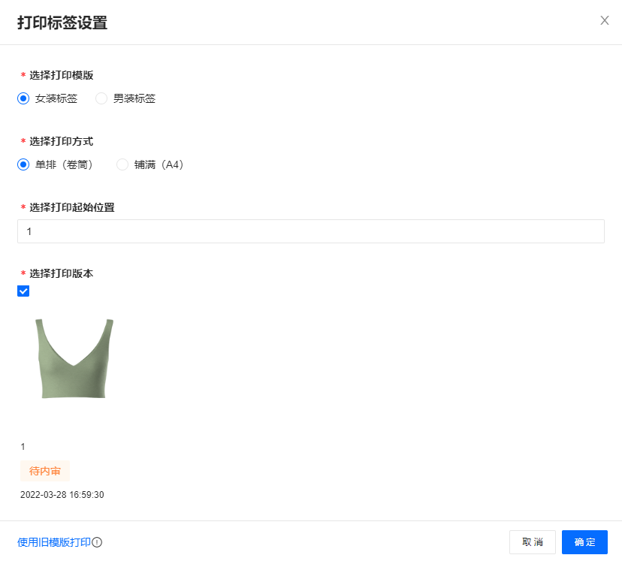
Task: Close the 打印标签设置 dialog
Action: pyautogui.click(x=604, y=20)
